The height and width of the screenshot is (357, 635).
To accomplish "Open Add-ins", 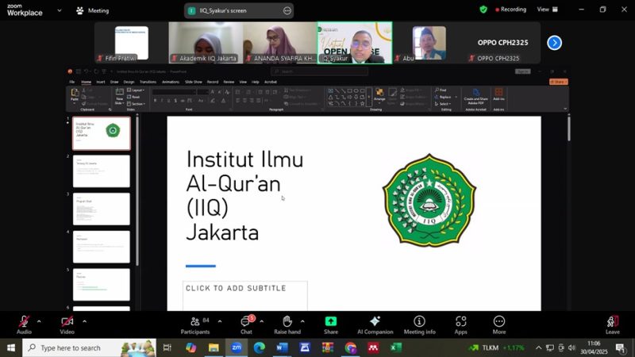I will coord(498,94).
